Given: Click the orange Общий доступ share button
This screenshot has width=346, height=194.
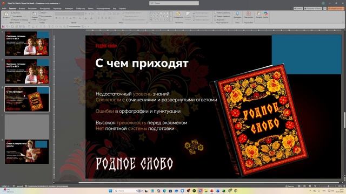Looking at the screenshot, I should [336, 9].
